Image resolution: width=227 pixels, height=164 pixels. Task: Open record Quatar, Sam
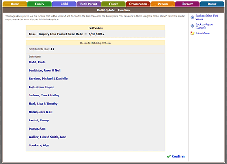pos(37,129)
